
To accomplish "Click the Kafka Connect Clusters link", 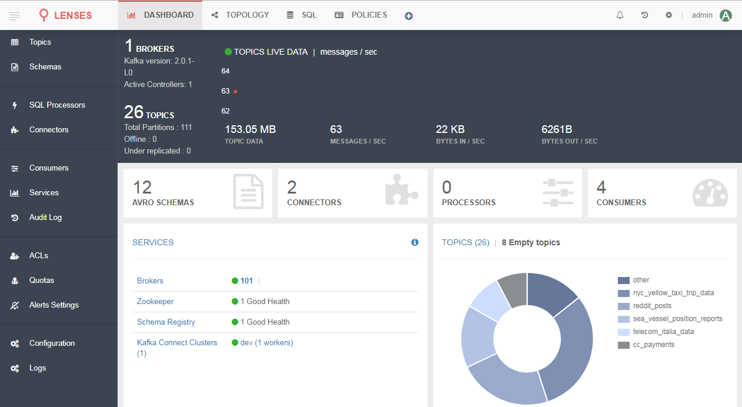I will click(177, 342).
